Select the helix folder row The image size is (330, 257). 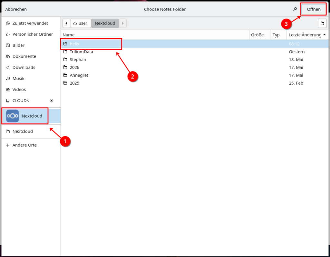(195, 44)
